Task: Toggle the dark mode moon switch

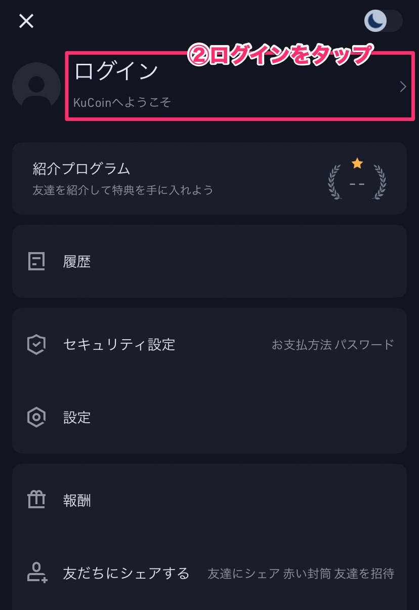Action: [x=384, y=21]
